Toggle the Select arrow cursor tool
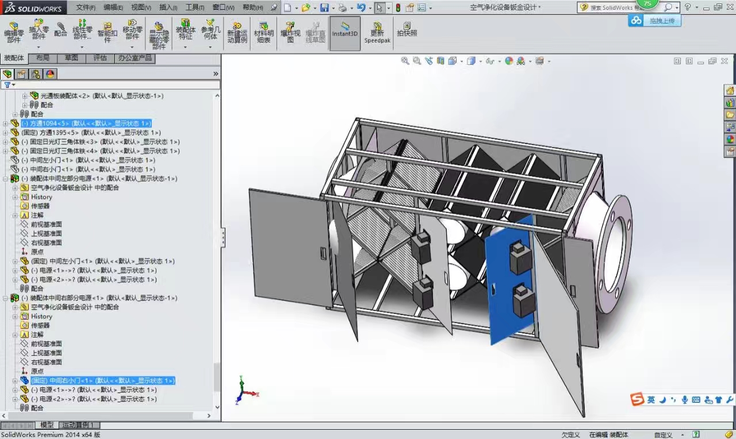The image size is (736, 439). [x=379, y=7]
